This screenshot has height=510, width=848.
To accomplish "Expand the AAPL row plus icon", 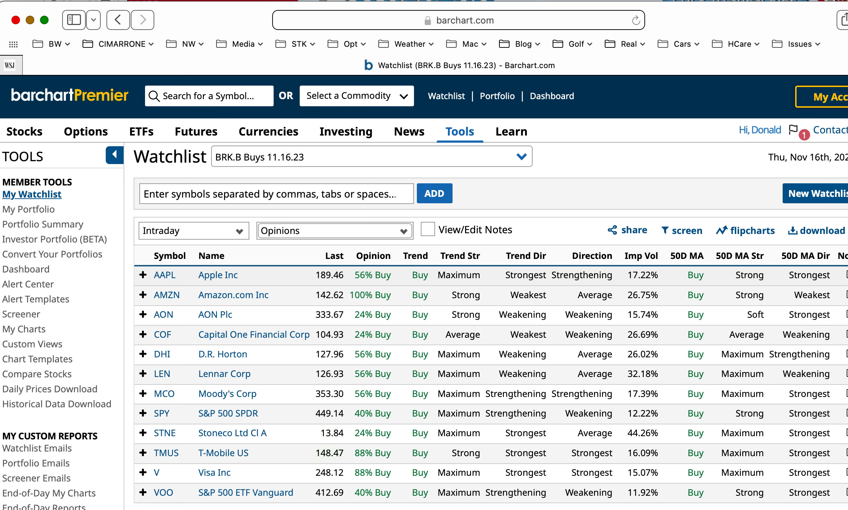I will (x=143, y=275).
